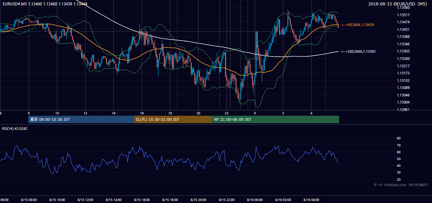Click the hour 22 tick on the chart axis
The height and width of the screenshot is (203, 432).
[x=227, y=113]
